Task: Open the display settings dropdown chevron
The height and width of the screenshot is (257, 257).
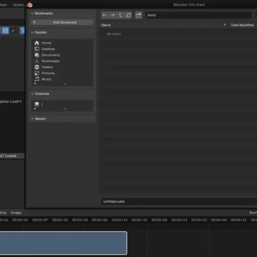Action: click(x=13, y=31)
